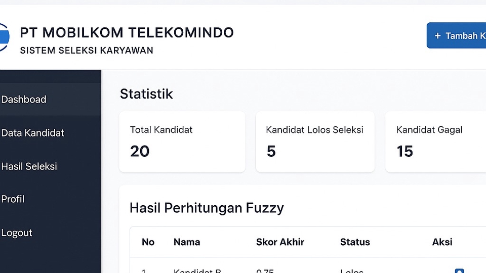The image size is (486, 273).
Task: Click the blue circular company logo
Action: point(4,37)
